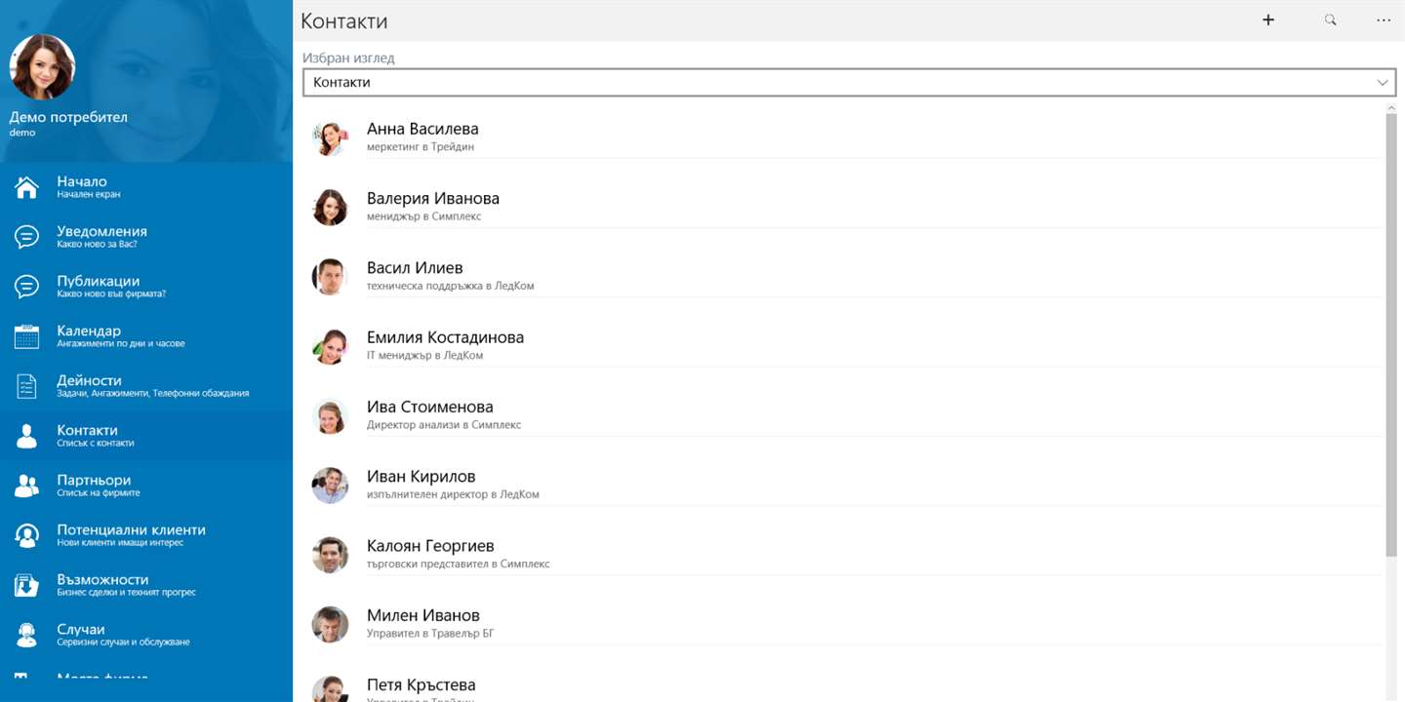Open search with the magnifier icon
The height and width of the screenshot is (702, 1405).
coord(1330,19)
